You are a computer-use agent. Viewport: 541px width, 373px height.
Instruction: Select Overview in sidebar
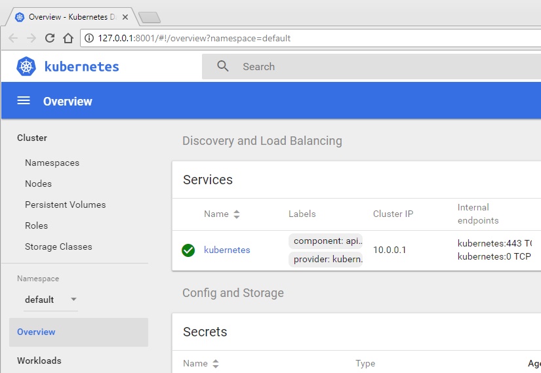point(79,332)
